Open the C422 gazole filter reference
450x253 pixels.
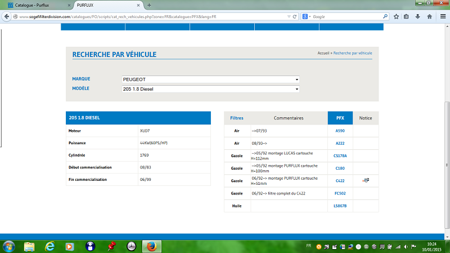[340, 181]
